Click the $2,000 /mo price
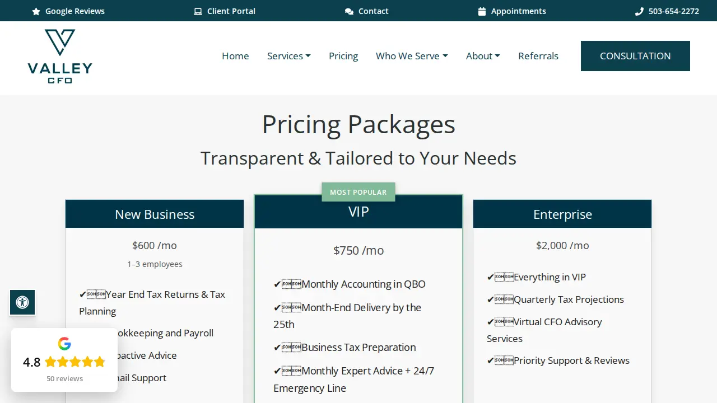 (x=562, y=245)
